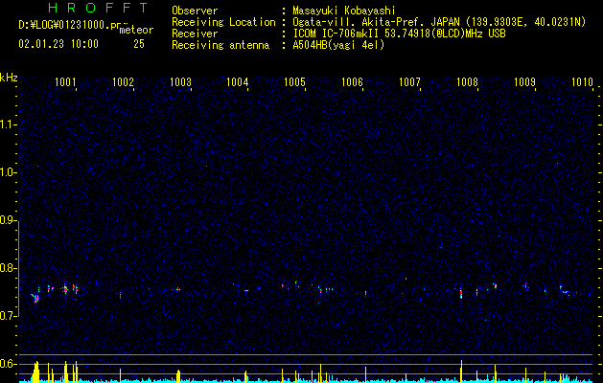
Task: Click the 1002 time axis marker
Action: 123,82
